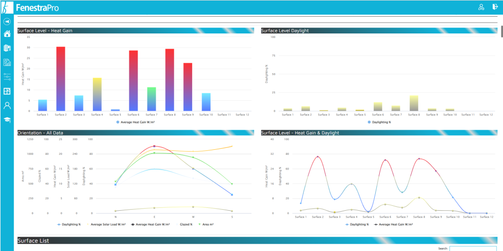The image size is (503, 251).
Task: Select the Surface 2 bar in Daylight chart
Action: pos(306,109)
